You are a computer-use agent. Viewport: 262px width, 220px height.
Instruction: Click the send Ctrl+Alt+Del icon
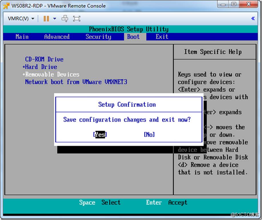click(x=65, y=19)
